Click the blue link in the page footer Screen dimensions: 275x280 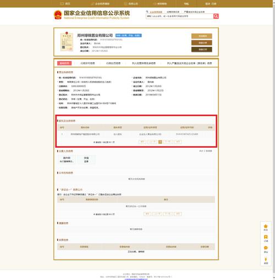click(136, 279)
